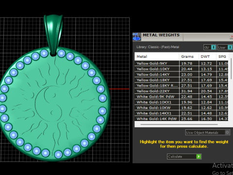Sort by the Metal column header
Image resolution: width=233 pixels, height=175 pixels.
(157, 56)
